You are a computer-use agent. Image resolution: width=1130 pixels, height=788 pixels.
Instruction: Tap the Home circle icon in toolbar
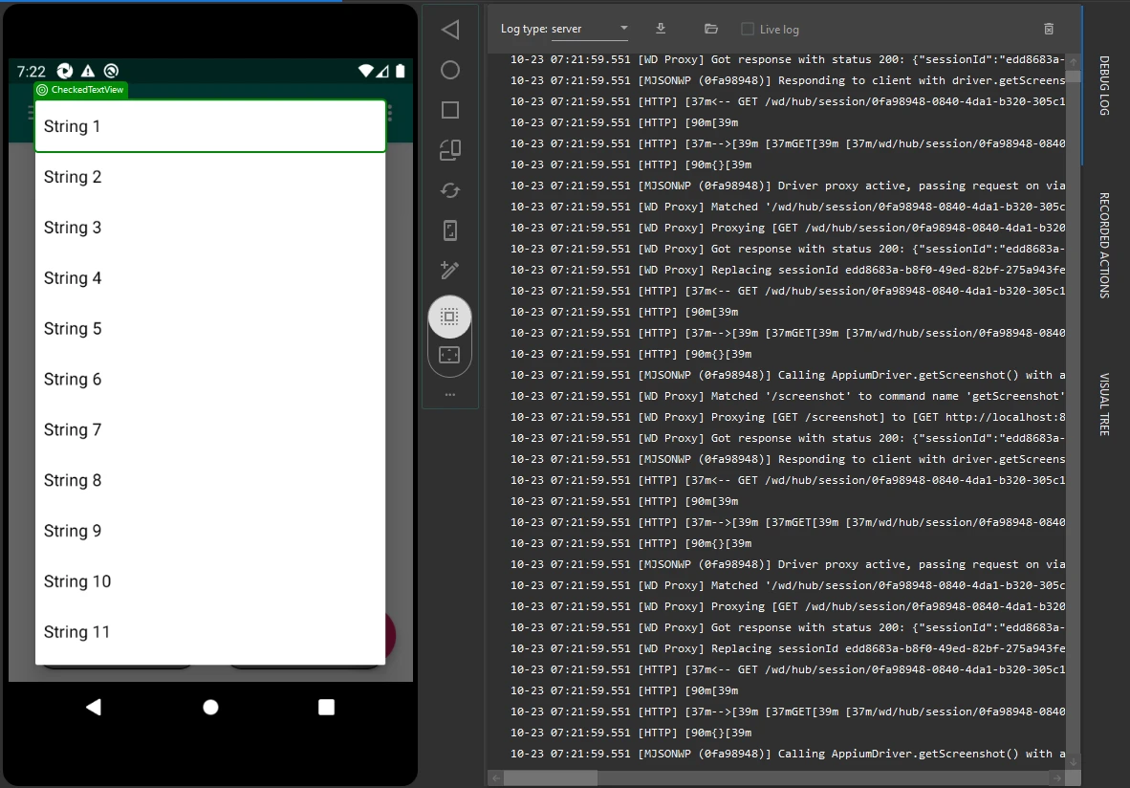pyautogui.click(x=450, y=70)
